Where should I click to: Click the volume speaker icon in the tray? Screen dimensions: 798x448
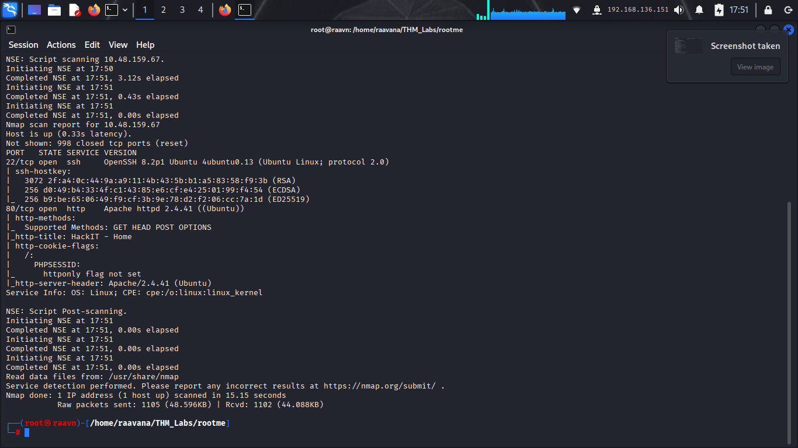click(679, 10)
